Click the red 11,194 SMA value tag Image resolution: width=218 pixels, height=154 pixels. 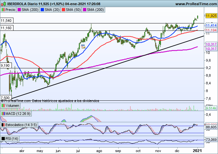pyautogui.click(x=211, y=30)
